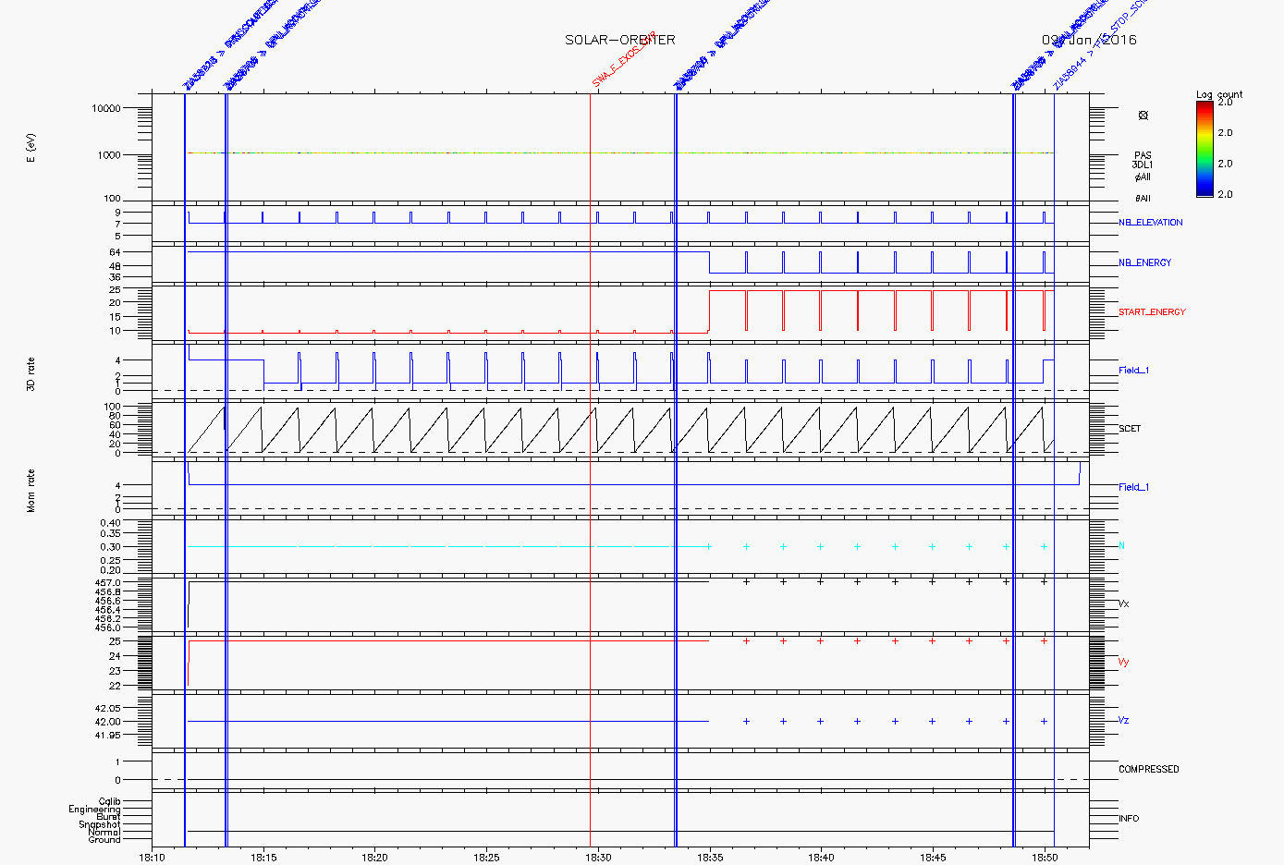Click the '18:30' time axis tick label
The image size is (1284, 865).
[x=598, y=858]
